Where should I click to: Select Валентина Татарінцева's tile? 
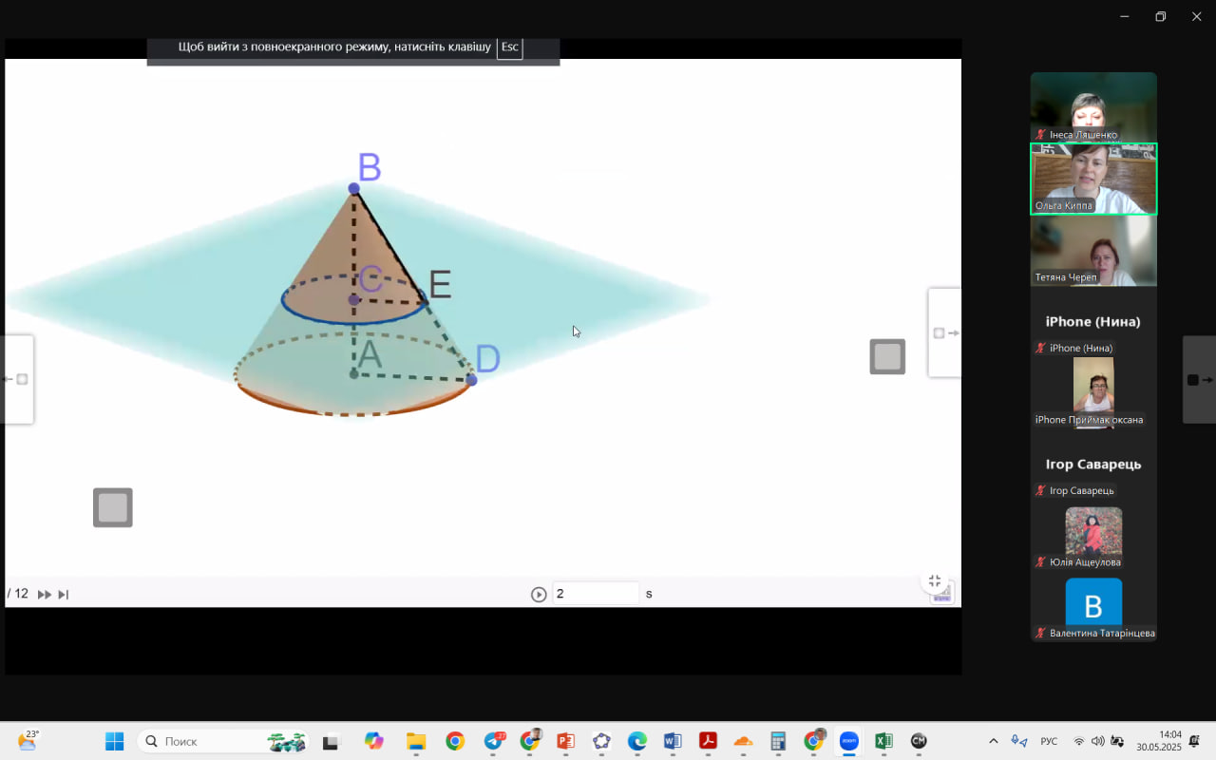coord(1093,606)
